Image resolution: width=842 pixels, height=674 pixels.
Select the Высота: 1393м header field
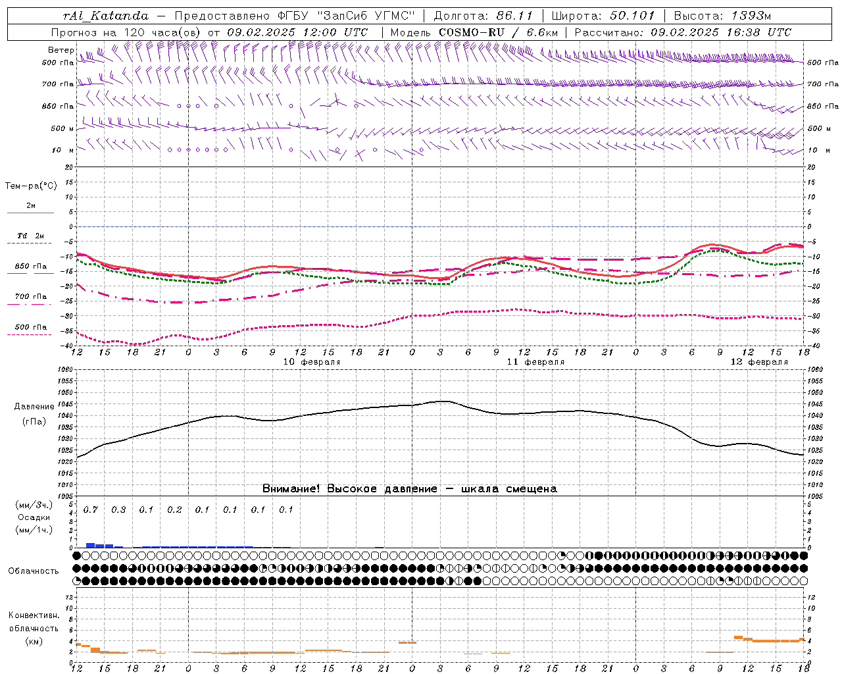(722, 16)
